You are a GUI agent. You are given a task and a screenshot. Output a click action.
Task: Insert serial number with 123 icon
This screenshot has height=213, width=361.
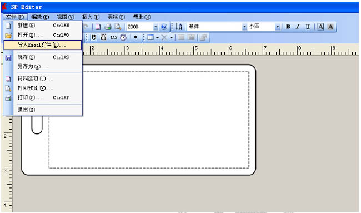[113, 38]
